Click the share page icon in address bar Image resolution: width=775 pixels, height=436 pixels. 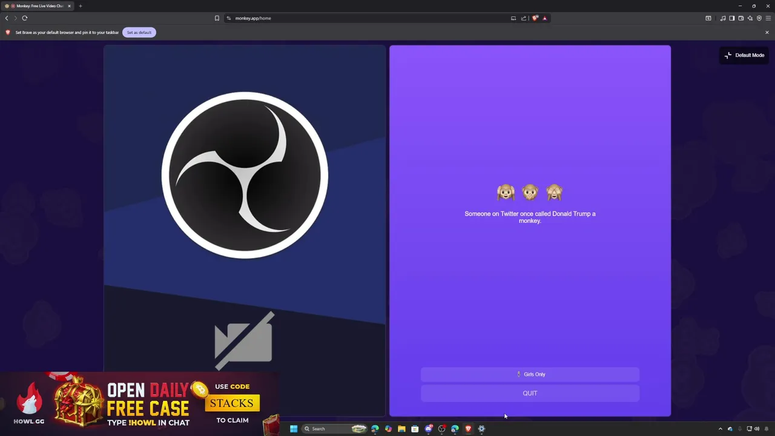524,18
